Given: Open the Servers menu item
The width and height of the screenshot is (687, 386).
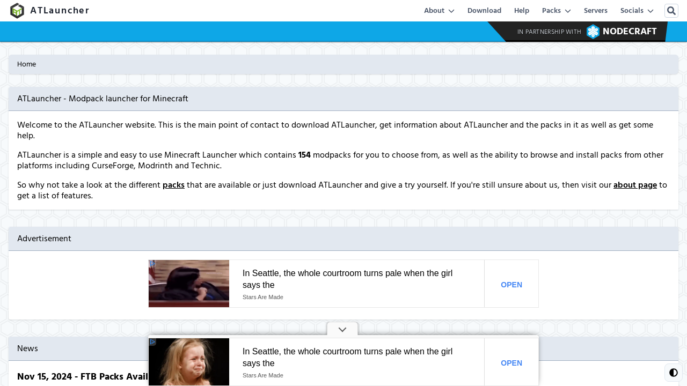Looking at the screenshot, I should 596,11.
